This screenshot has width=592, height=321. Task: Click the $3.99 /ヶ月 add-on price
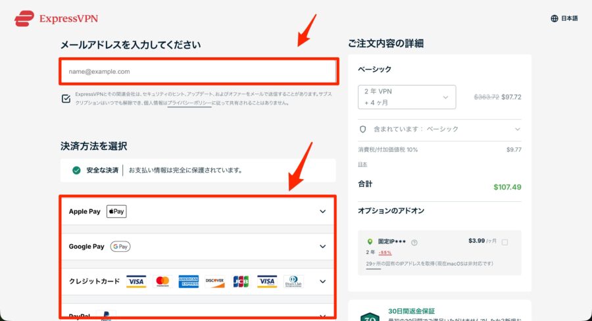[x=483, y=241]
